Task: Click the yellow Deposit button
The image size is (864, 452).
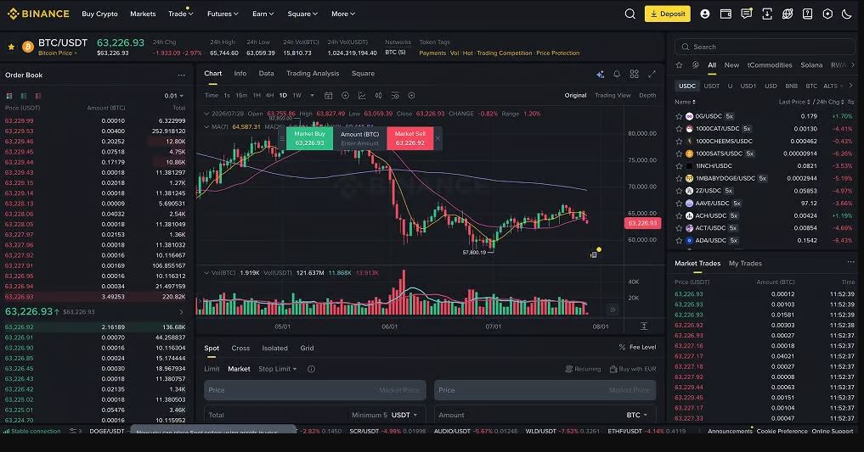Action: [668, 14]
